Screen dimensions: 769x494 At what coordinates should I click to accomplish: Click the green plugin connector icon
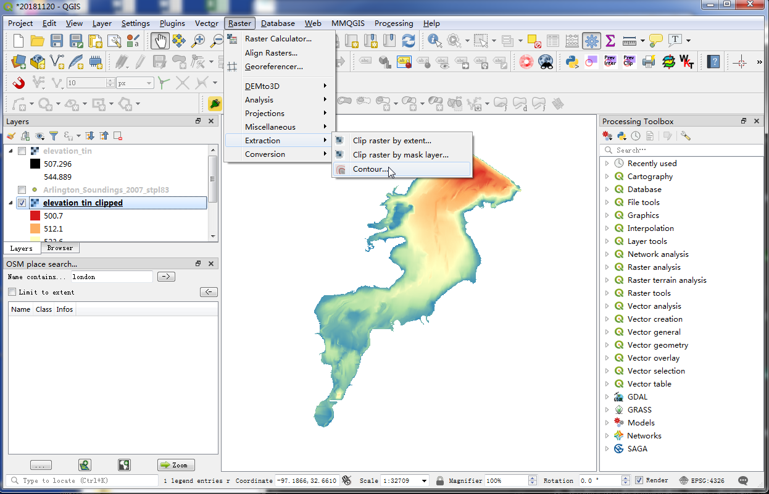click(x=215, y=103)
